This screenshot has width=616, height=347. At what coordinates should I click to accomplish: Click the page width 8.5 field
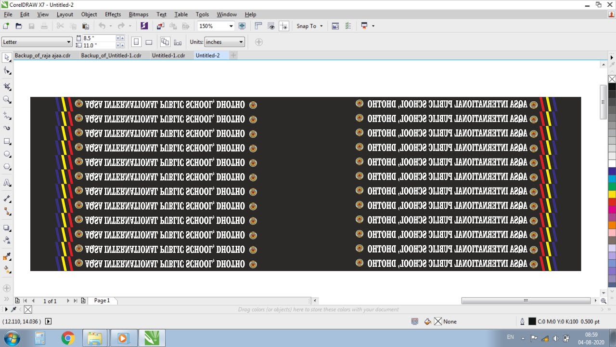click(100, 38)
